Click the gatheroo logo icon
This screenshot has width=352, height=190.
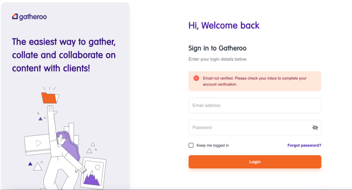pos(15,16)
